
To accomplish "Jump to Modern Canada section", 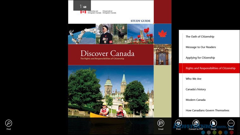I will [195, 100].
